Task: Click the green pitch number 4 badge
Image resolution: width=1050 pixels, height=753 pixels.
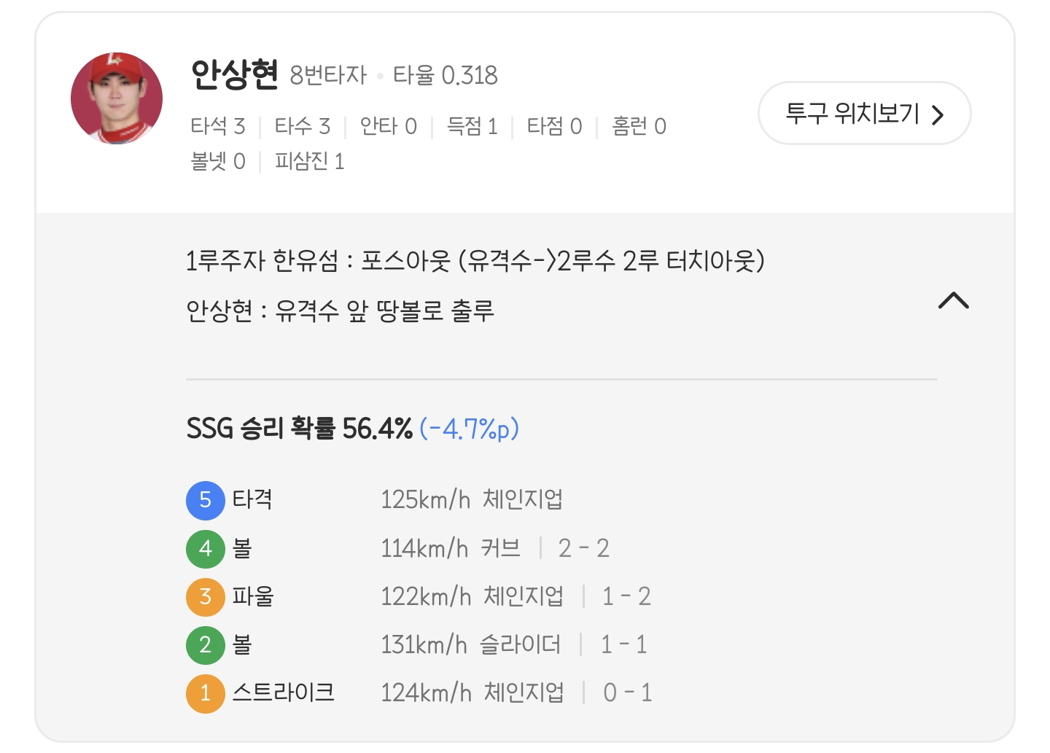Action: point(205,549)
